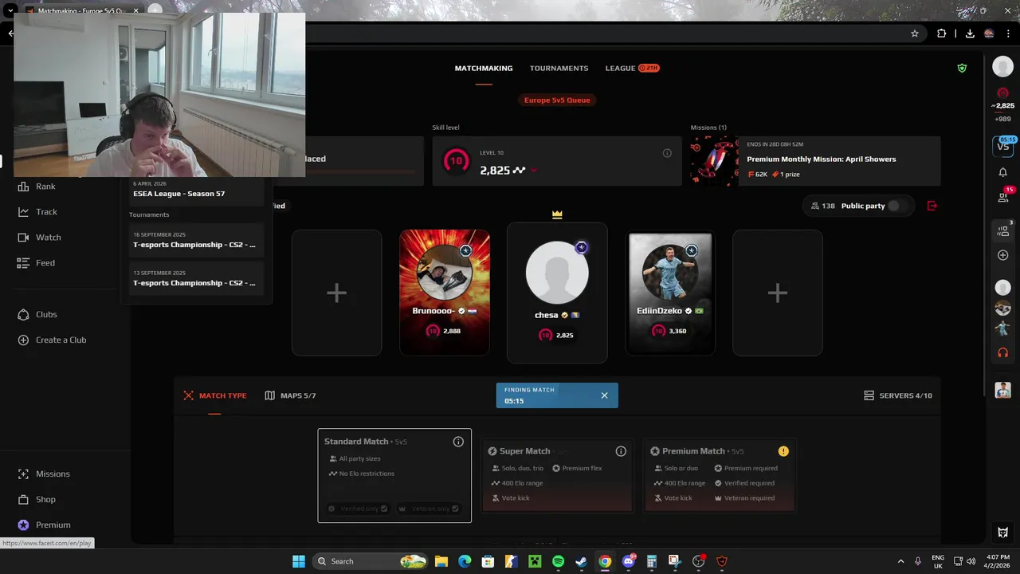Click the Premium Match warning icon
The image size is (1020, 574).
[x=783, y=451]
